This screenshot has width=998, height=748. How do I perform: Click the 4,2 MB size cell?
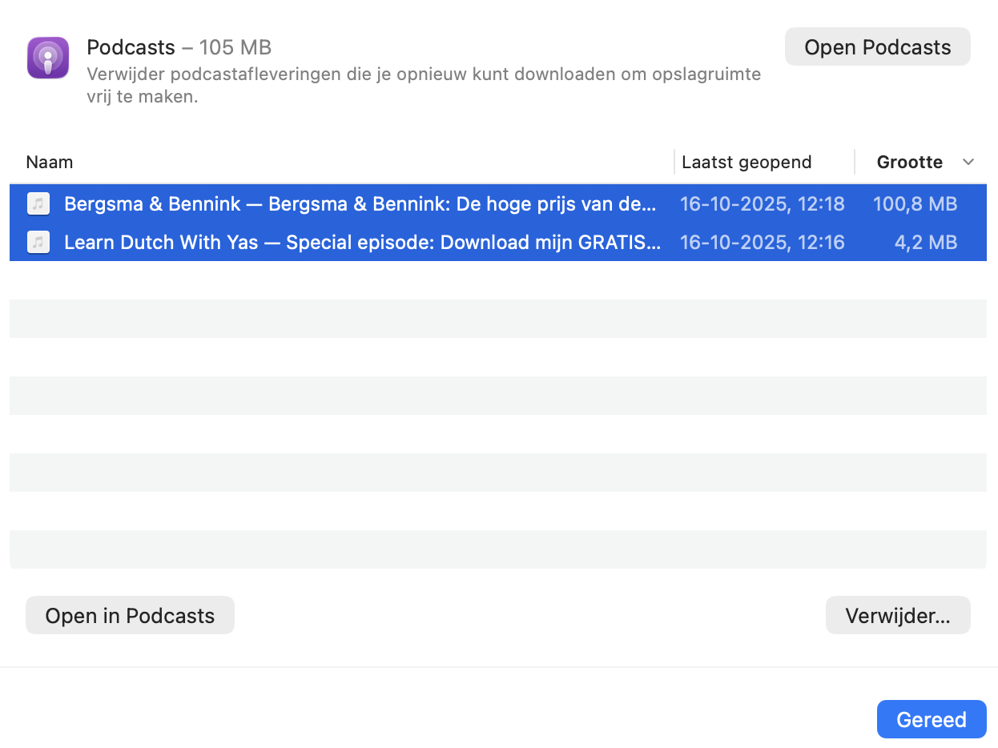coord(925,243)
